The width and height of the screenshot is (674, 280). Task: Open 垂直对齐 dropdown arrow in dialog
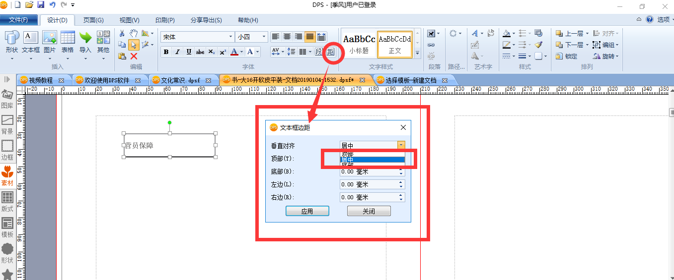pos(401,145)
